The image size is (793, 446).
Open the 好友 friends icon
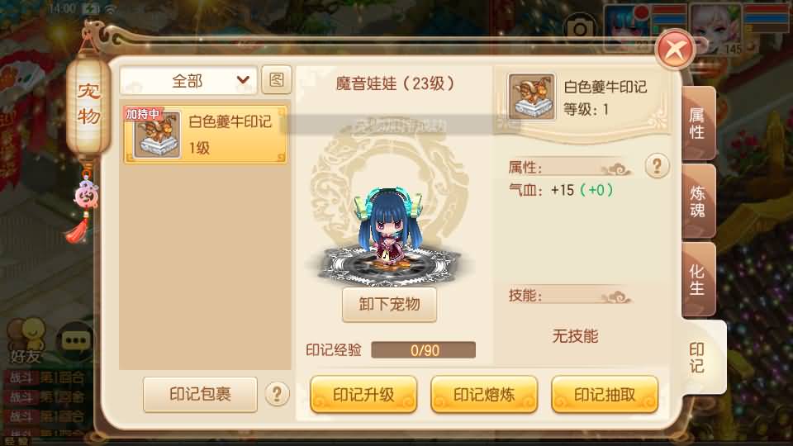[x=26, y=341]
